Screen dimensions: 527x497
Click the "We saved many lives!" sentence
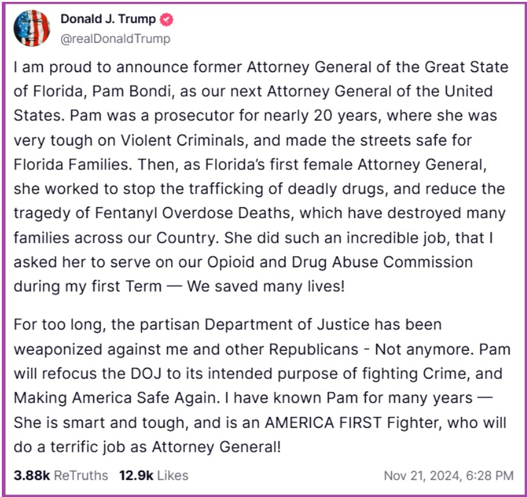266,286
